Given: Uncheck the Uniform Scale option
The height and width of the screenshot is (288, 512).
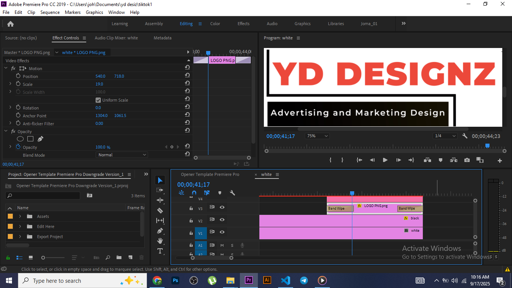Looking at the screenshot, I should (x=98, y=100).
